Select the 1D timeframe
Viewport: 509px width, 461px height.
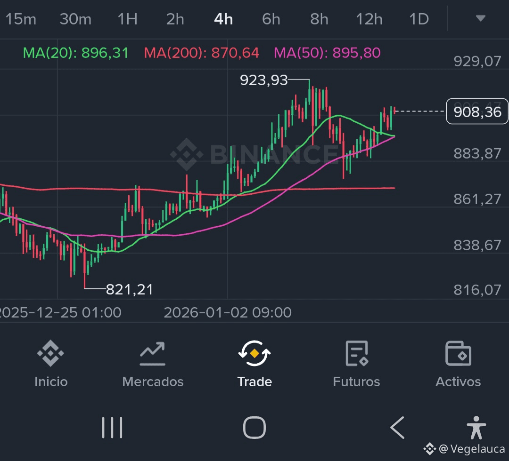[419, 19]
